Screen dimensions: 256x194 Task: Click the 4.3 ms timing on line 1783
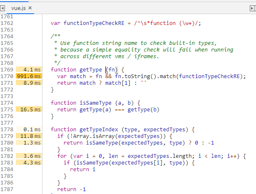point(29,162)
